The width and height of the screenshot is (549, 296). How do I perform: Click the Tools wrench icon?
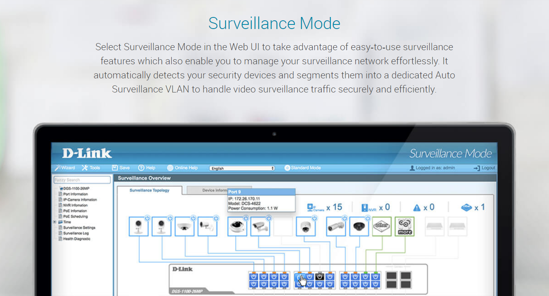85,168
